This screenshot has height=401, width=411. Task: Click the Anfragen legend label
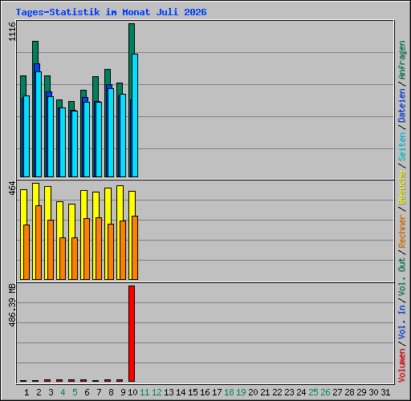pos(402,60)
